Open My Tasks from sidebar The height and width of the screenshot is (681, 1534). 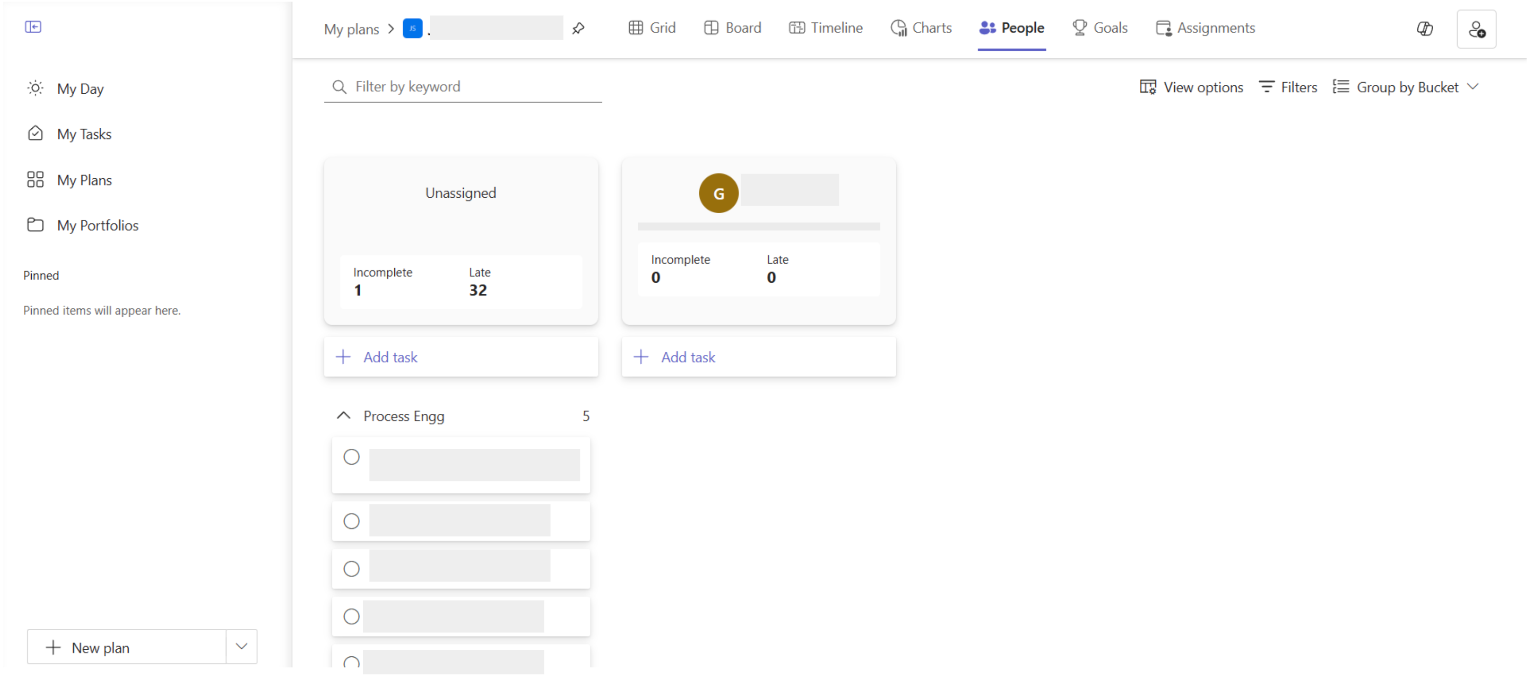click(x=69, y=134)
